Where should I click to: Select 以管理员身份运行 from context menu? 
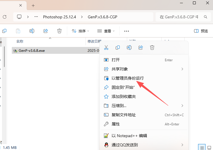(x=127, y=78)
